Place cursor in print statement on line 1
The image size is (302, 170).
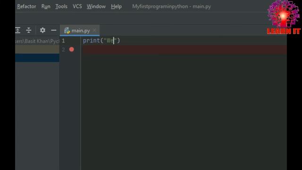tap(101, 41)
